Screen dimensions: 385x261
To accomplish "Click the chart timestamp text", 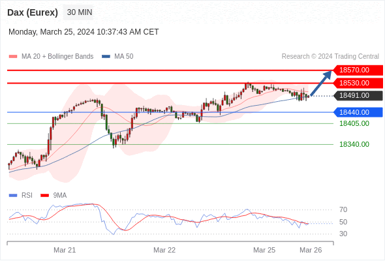I will pos(84,32).
